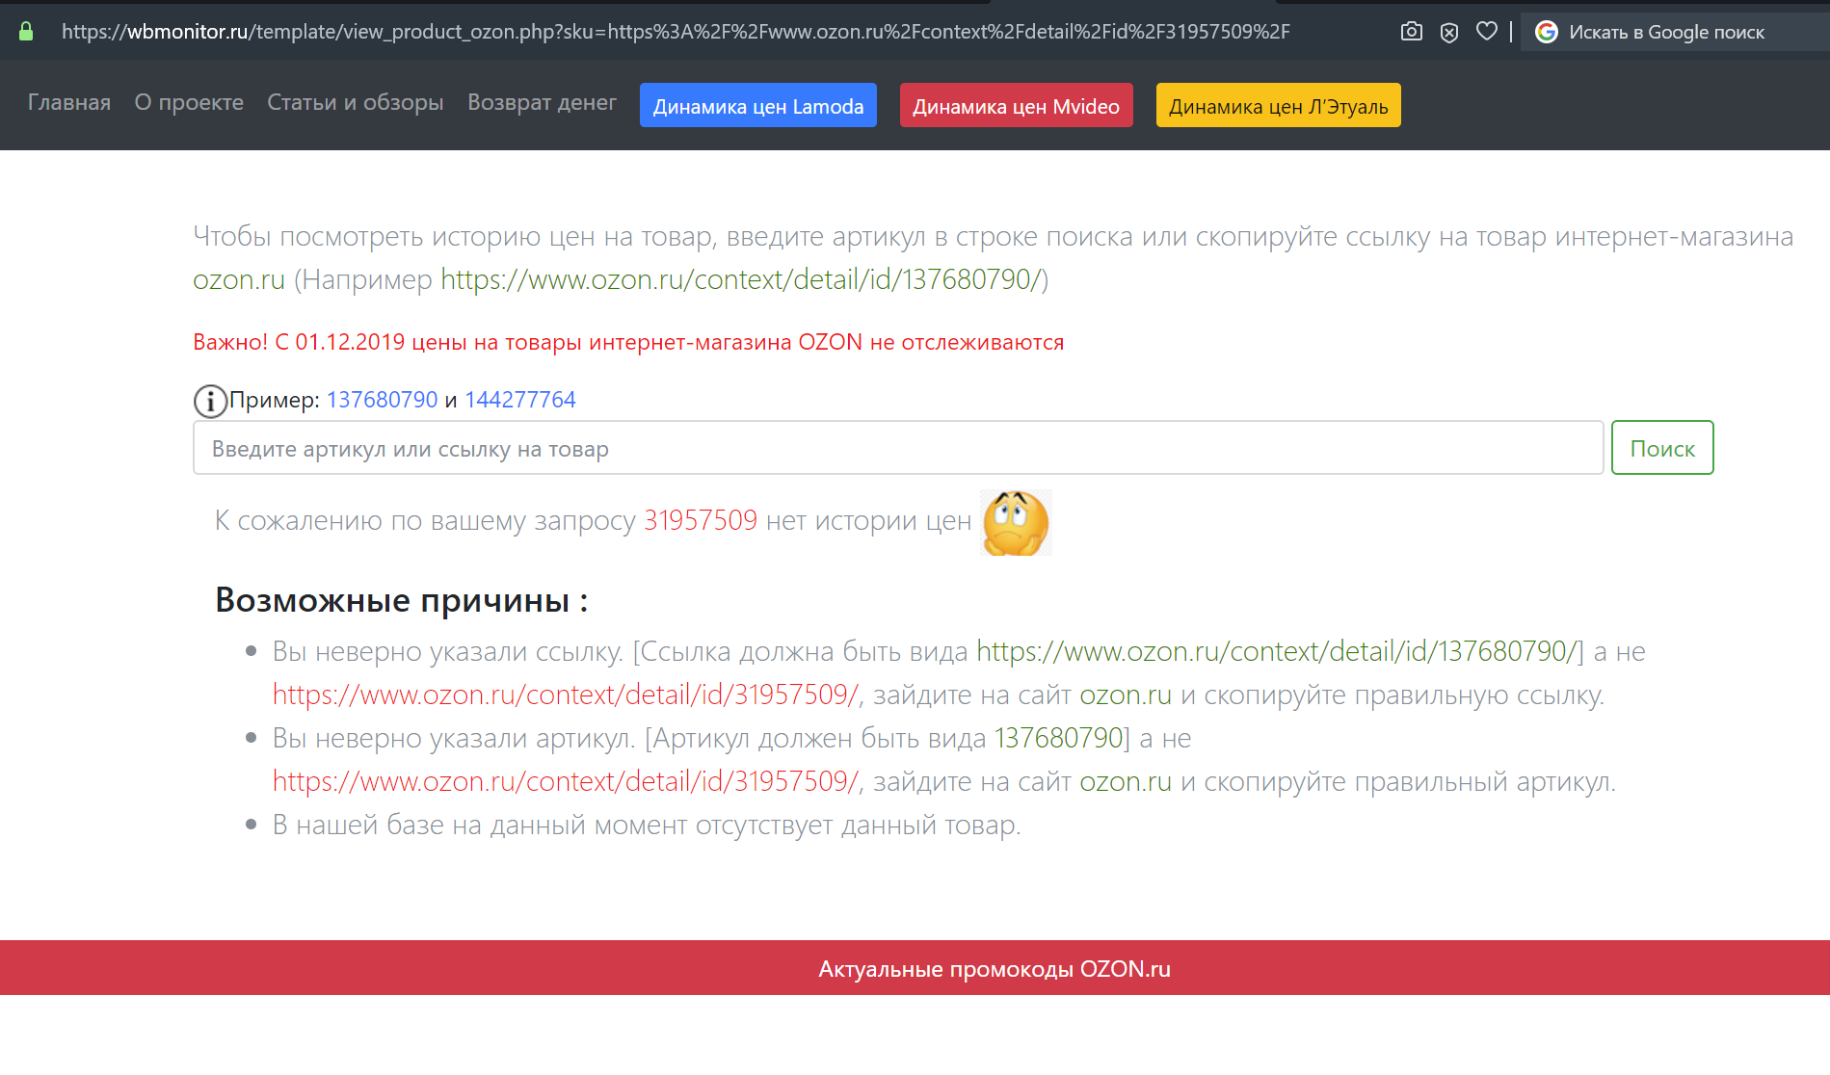
Task: Open example article 144277764 link
Action: 520,400
